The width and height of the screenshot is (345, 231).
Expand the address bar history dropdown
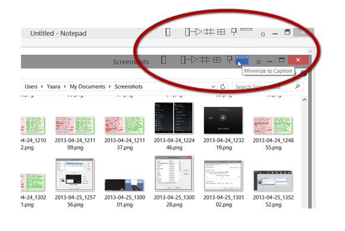(213, 87)
